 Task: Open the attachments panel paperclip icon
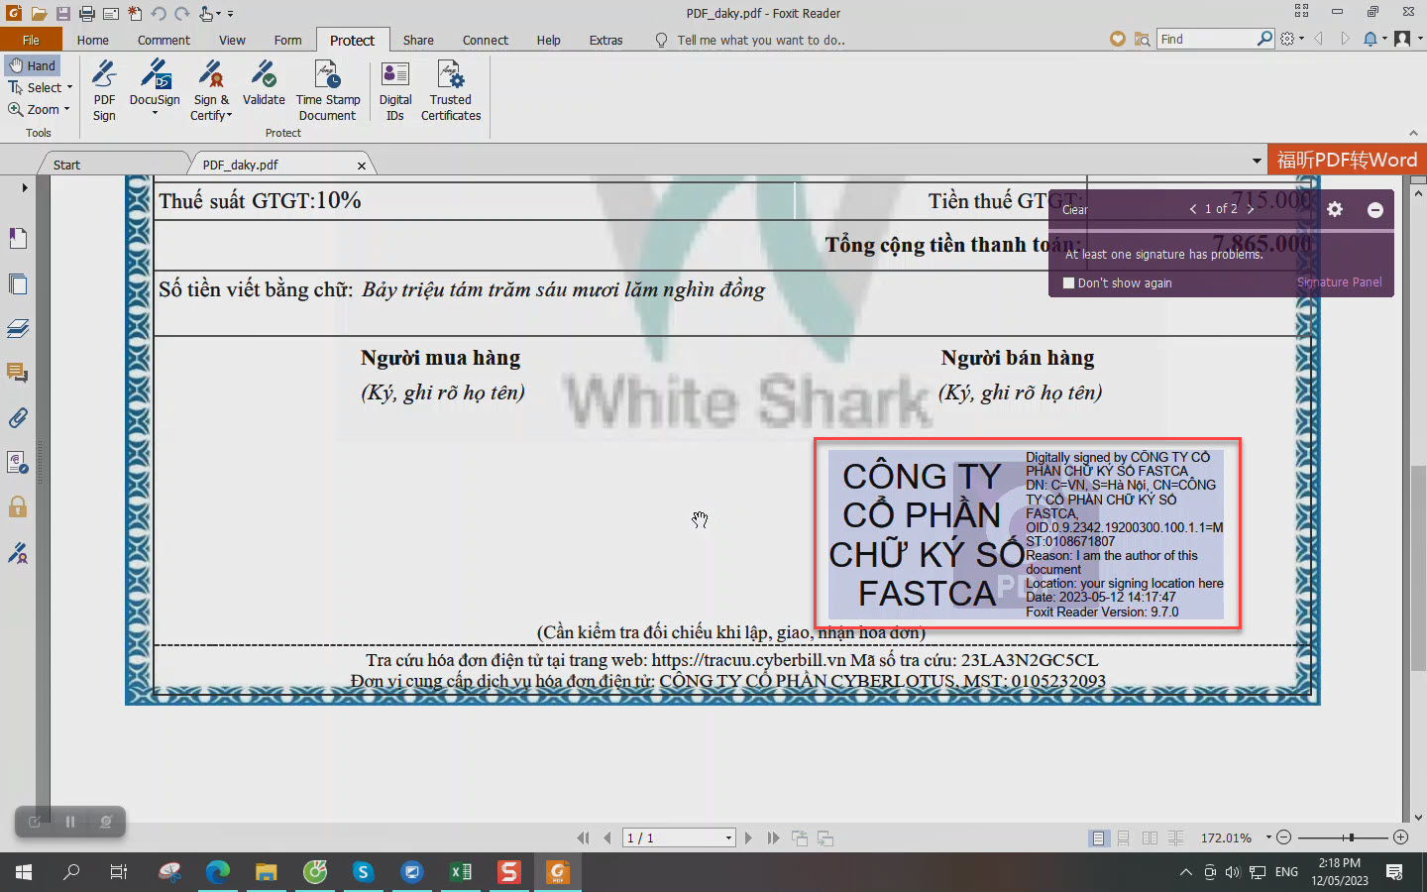[x=18, y=417]
